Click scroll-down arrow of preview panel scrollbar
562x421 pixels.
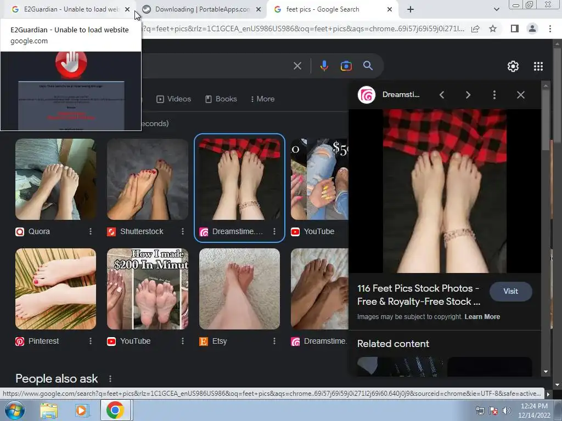coord(546,372)
